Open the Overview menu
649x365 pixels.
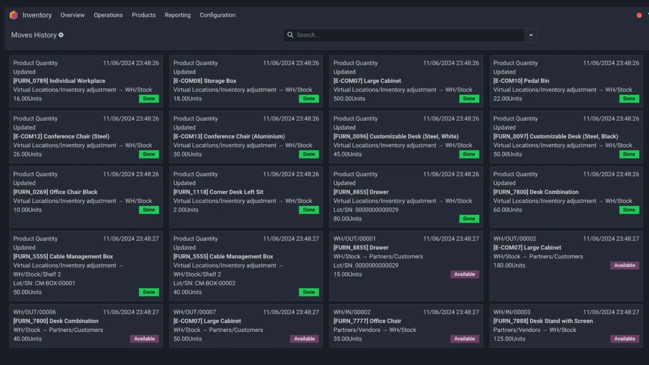coord(73,15)
